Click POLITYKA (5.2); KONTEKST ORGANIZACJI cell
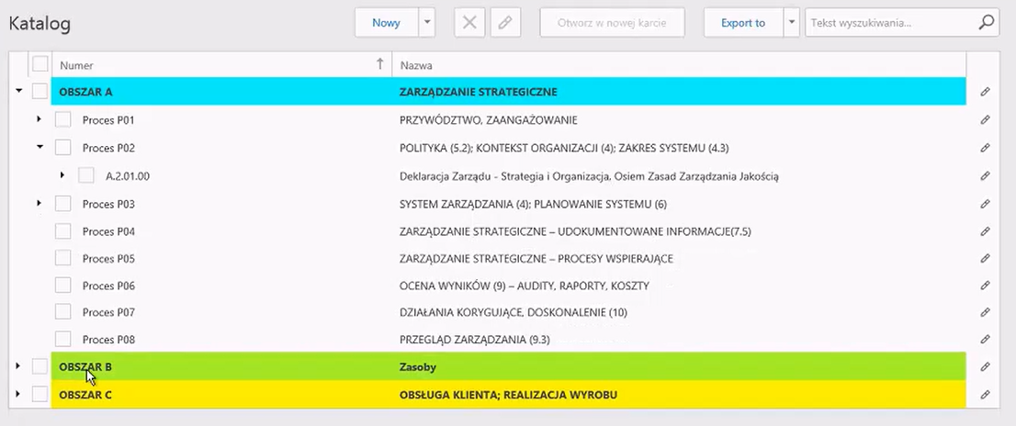Screen dimensions: 1016x426 point(564,148)
